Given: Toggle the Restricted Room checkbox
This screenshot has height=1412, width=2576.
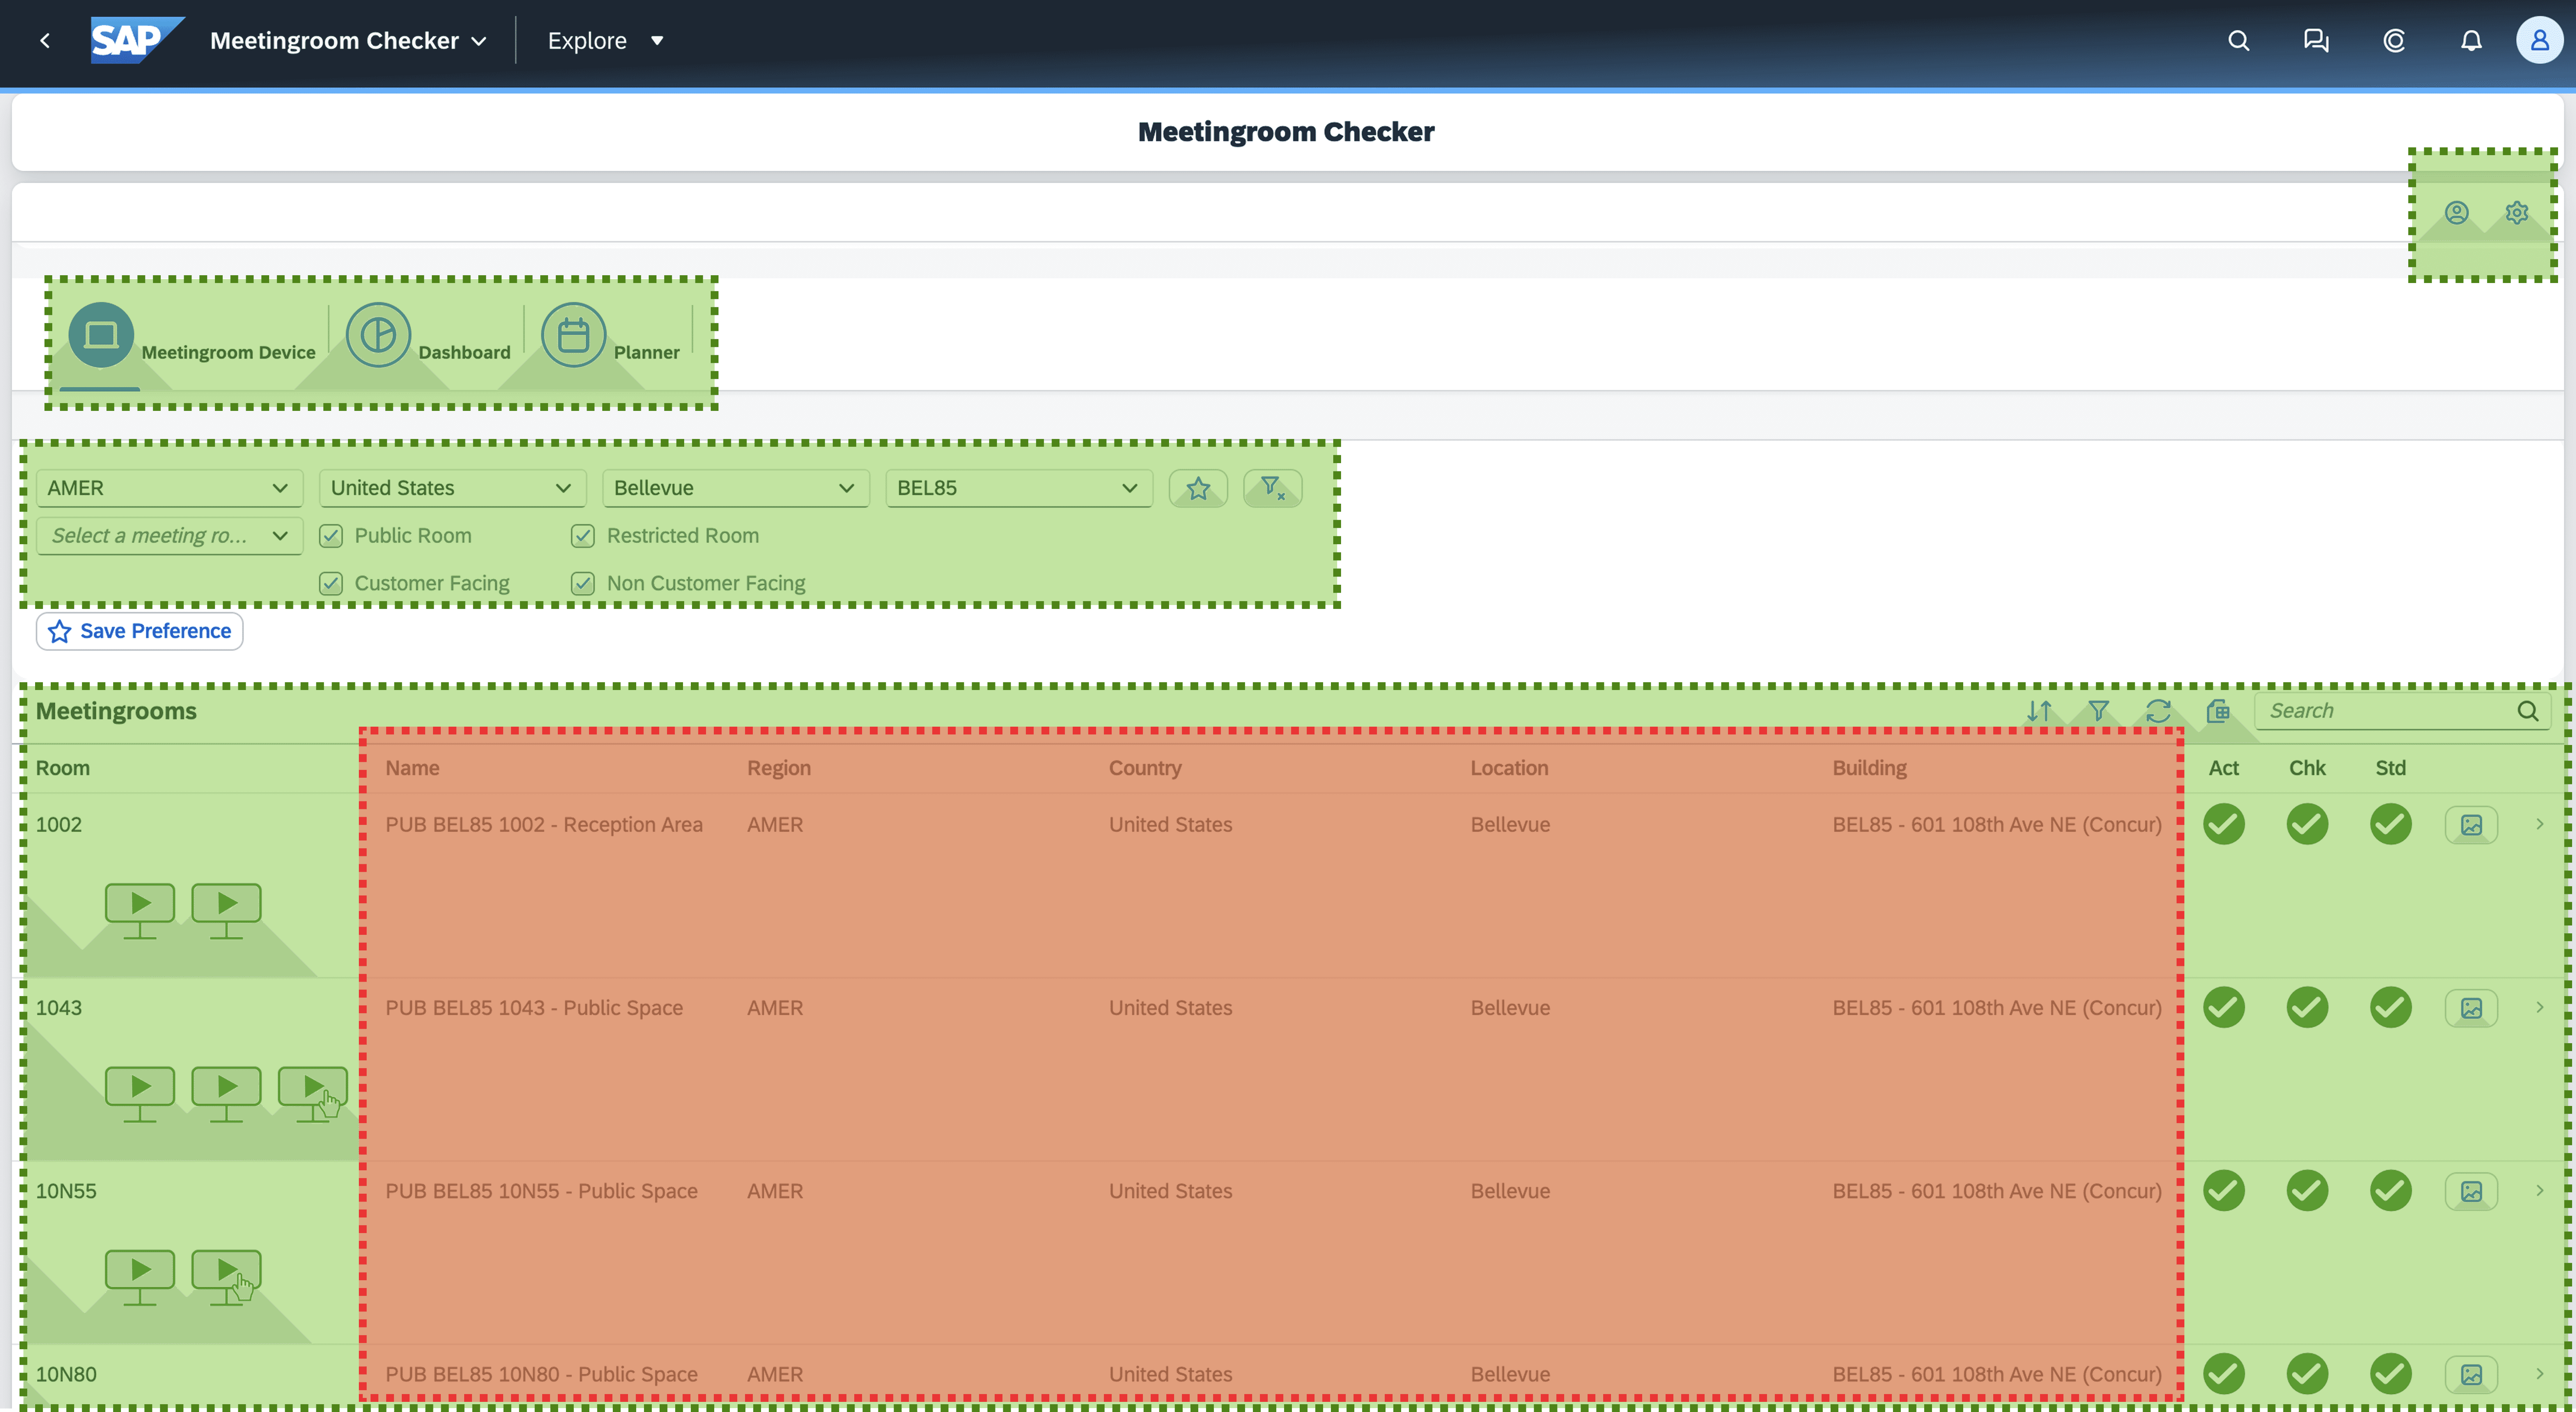Looking at the screenshot, I should tap(583, 536).
